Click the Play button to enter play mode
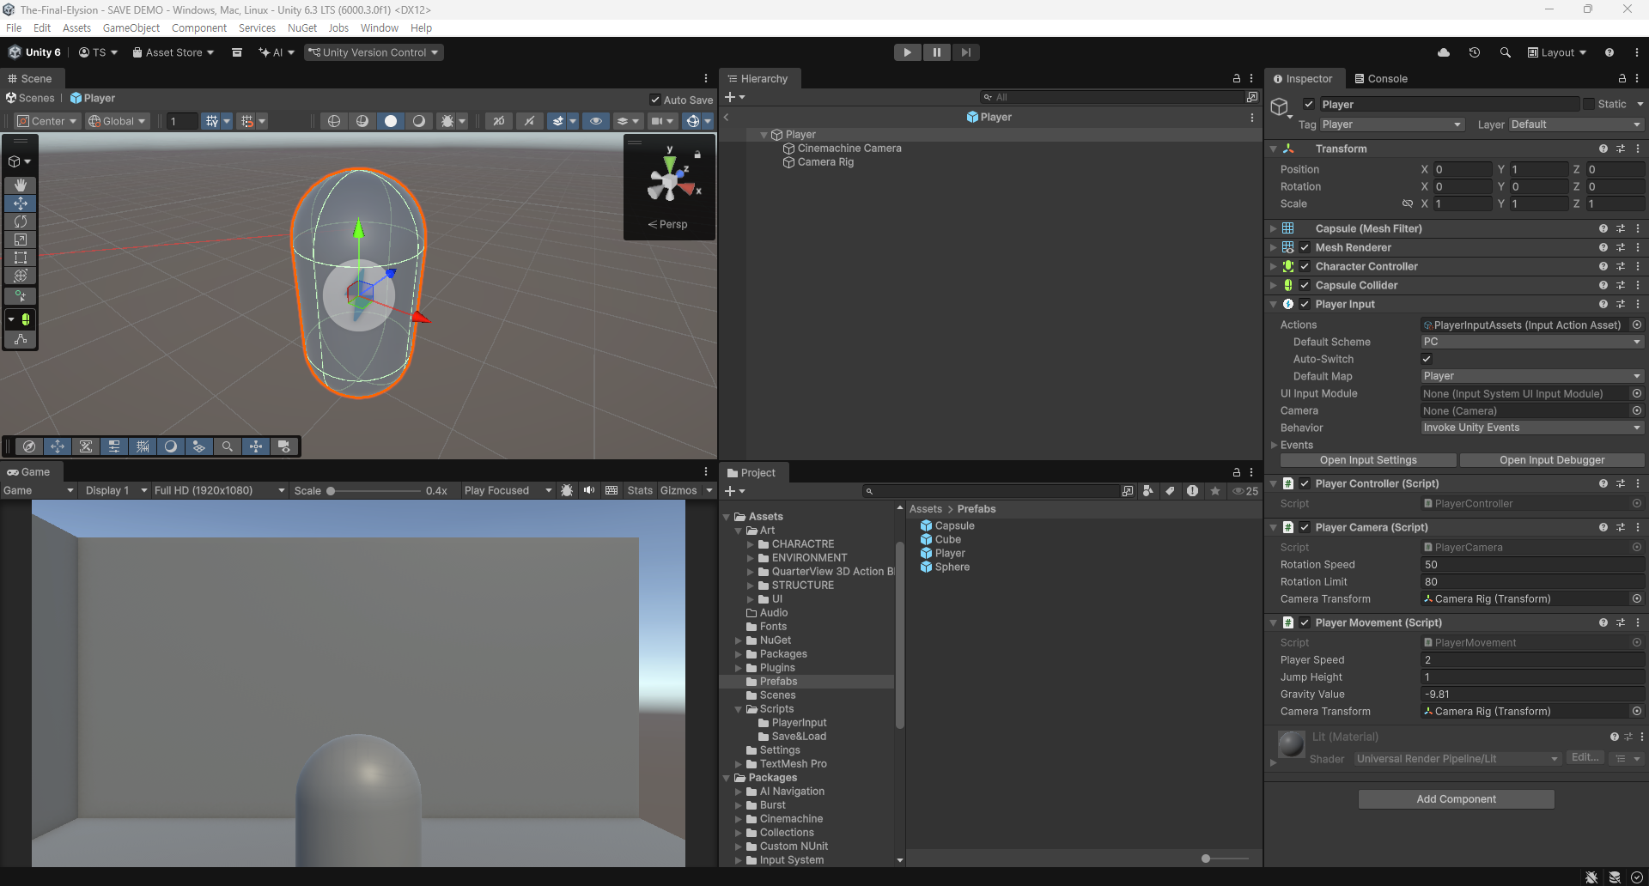The image size is (1649, 886). click(x=907, y=52)
